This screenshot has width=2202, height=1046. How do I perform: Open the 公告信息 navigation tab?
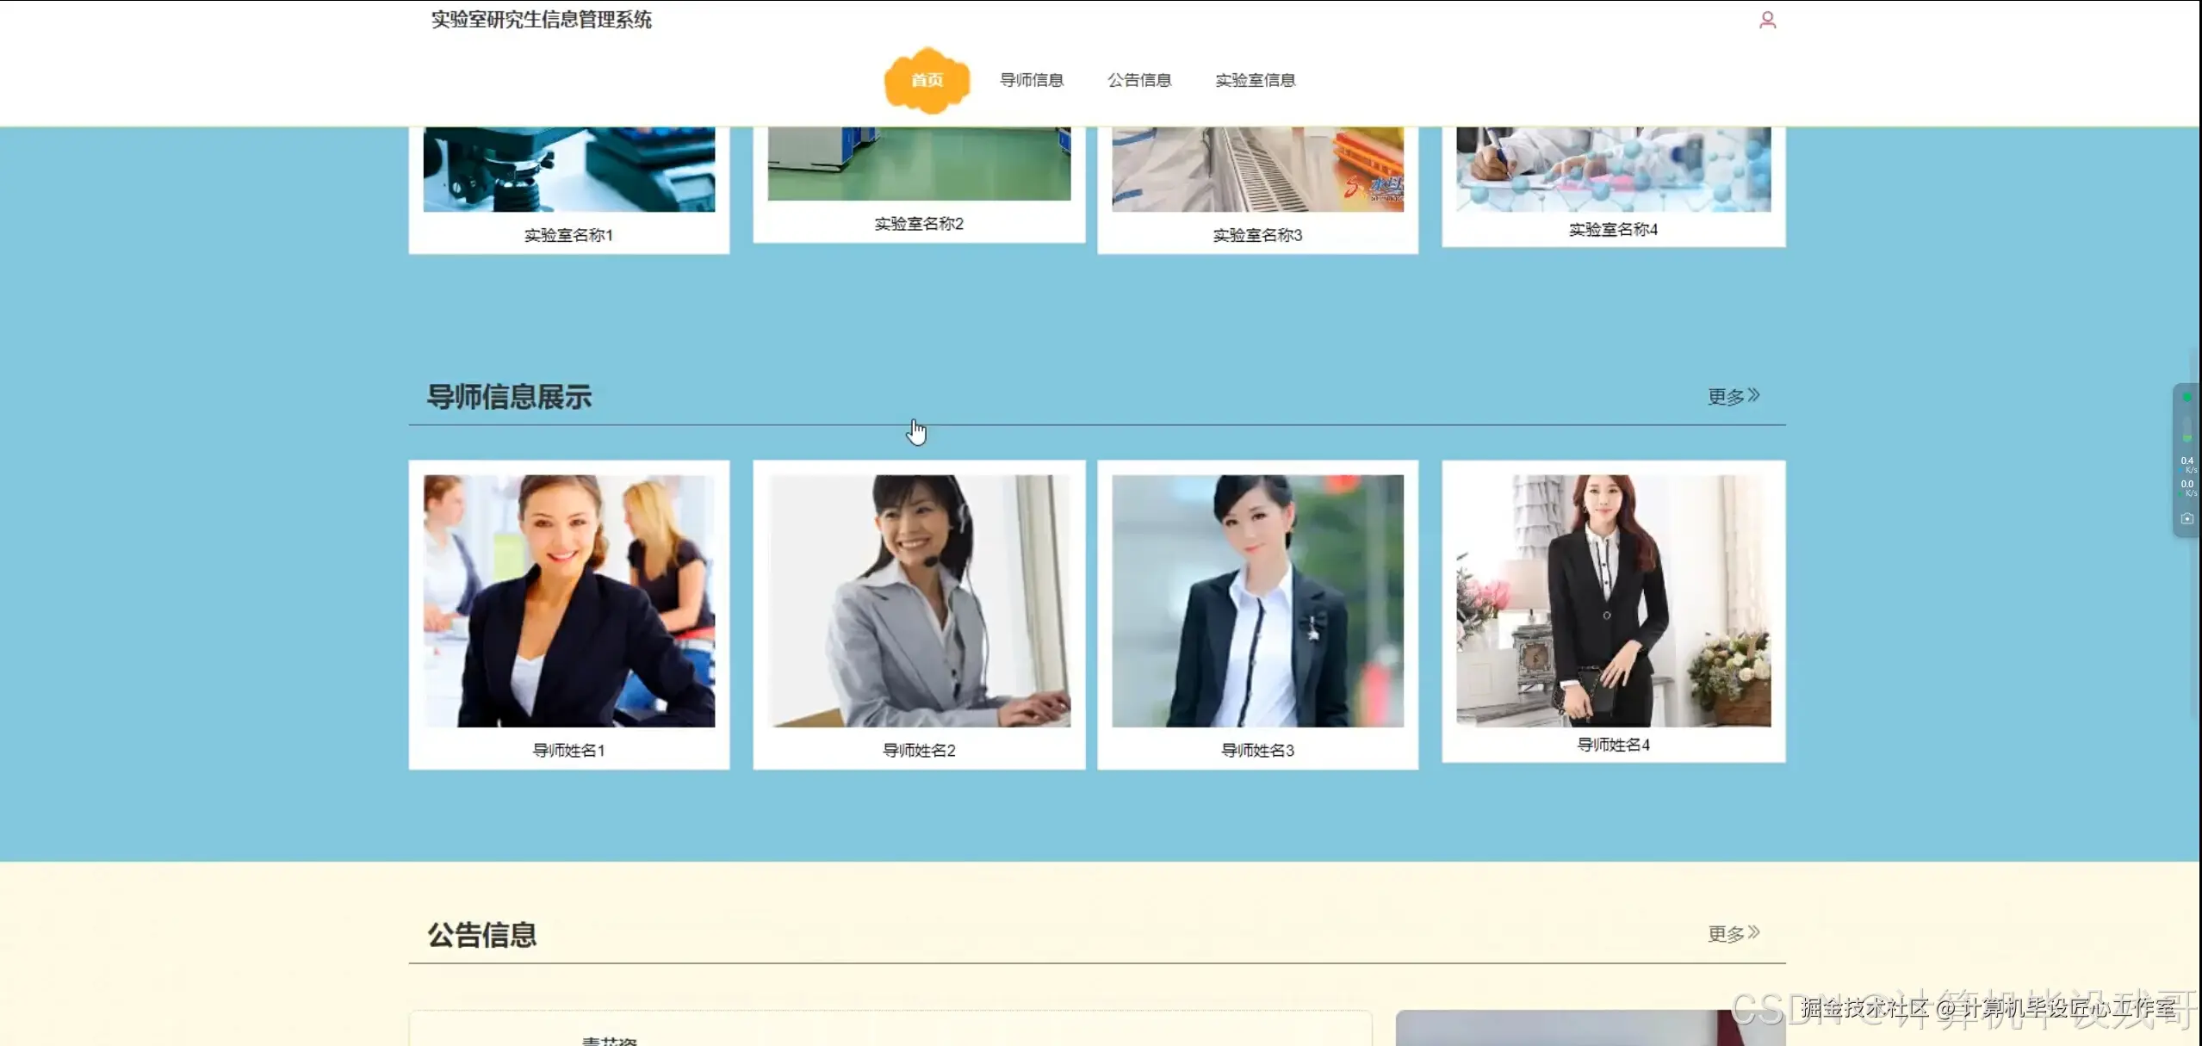tap(1138, 80)
